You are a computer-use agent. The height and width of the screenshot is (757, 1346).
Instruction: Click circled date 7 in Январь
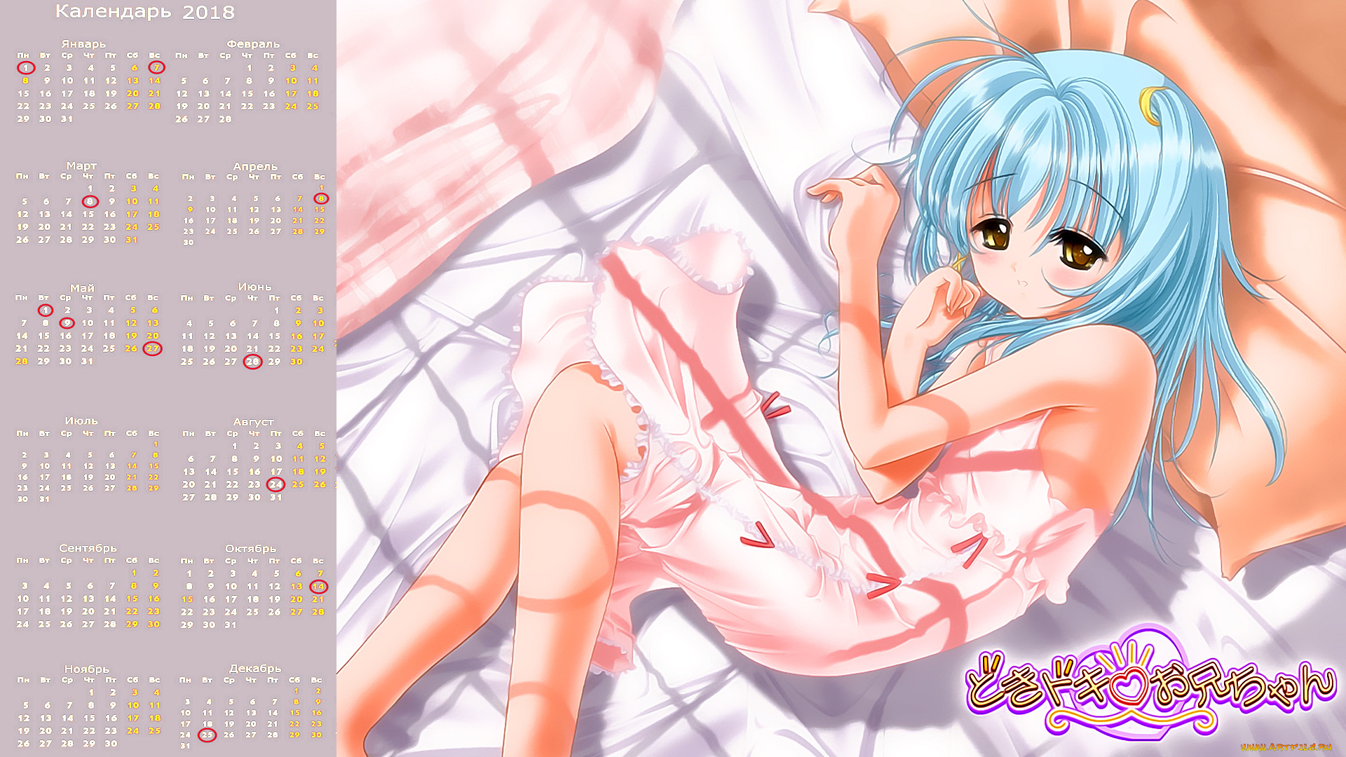(156, 68)
